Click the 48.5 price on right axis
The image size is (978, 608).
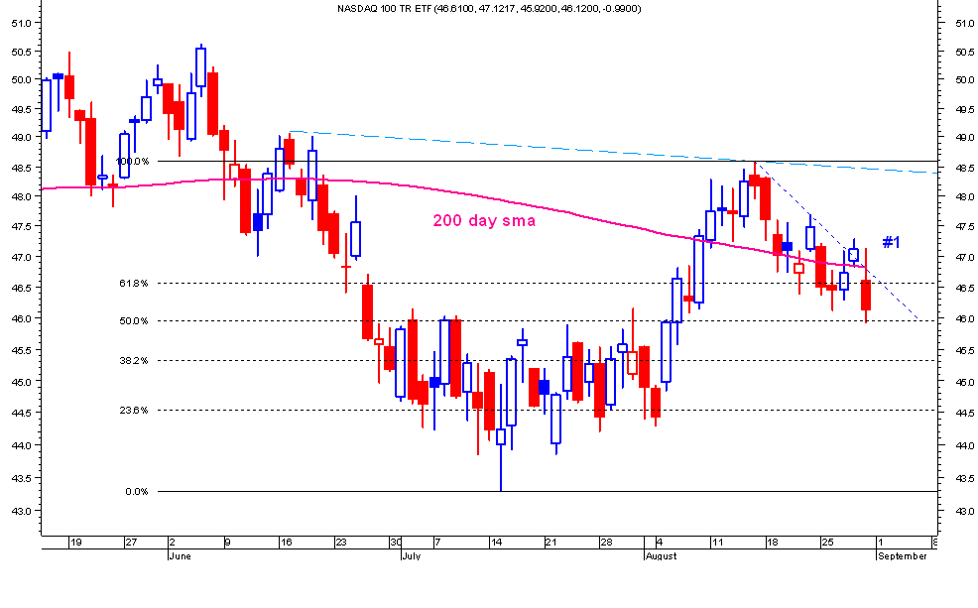pyautogui.click(x=964, y=169)
